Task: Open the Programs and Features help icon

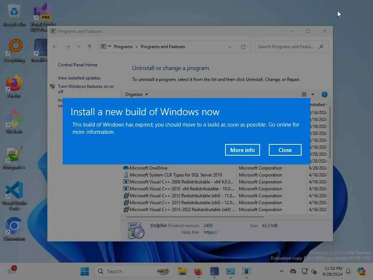Action: pos(325,94)
